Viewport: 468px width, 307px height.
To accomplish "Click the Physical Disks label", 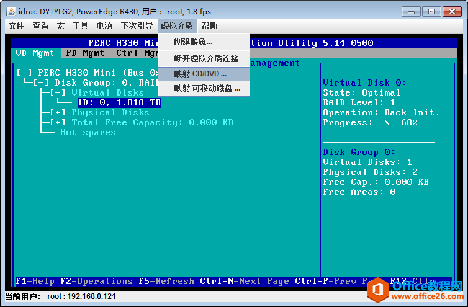I will pyautogui.click(x=110, y=112).
